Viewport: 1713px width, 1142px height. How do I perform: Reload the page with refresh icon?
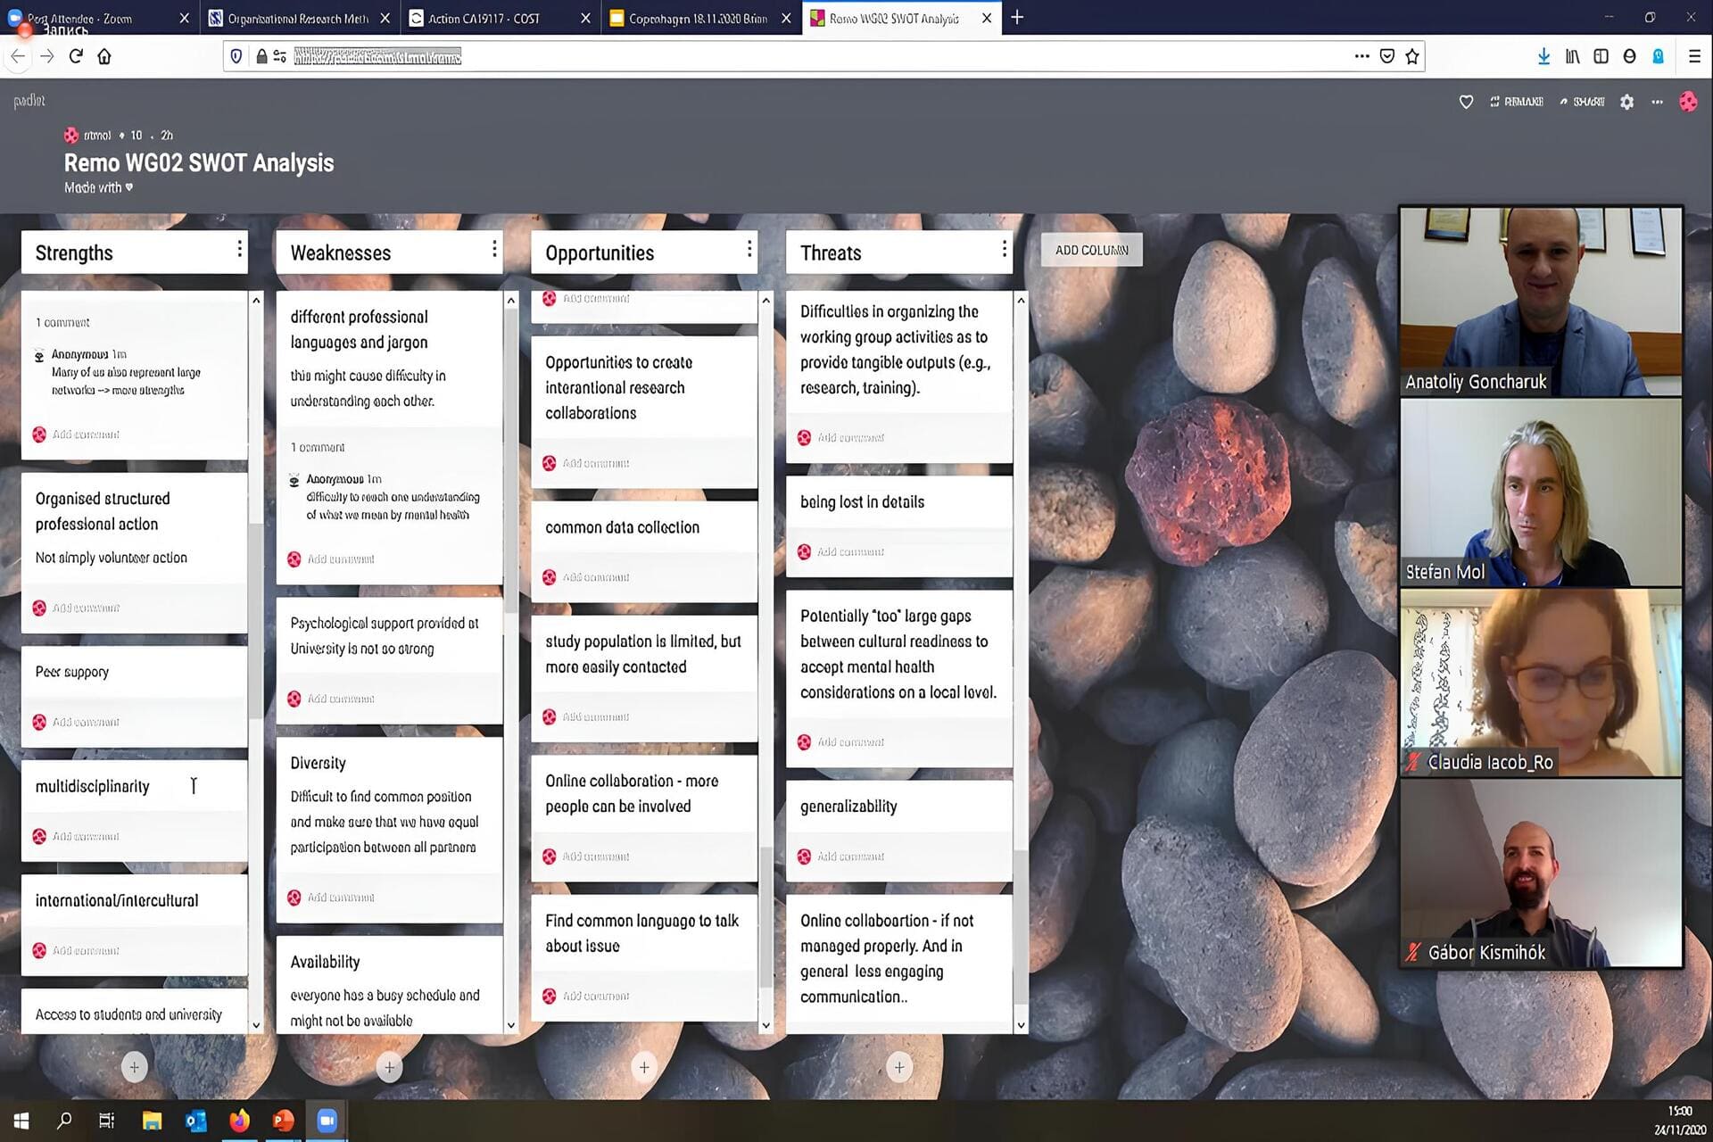pos(76,56)
